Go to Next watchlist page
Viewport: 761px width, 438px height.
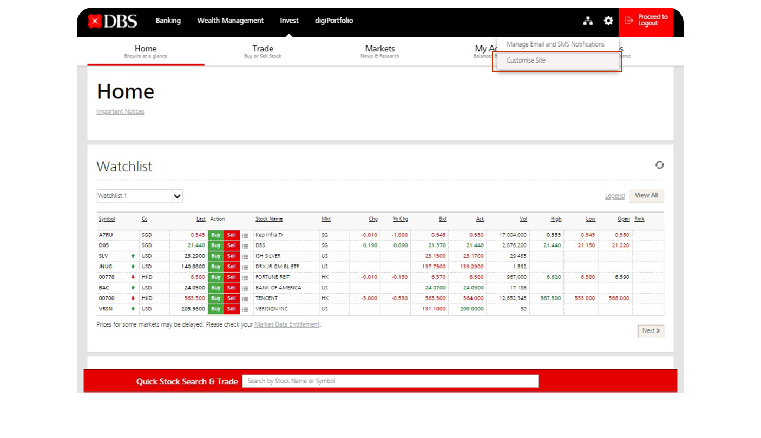651,331
